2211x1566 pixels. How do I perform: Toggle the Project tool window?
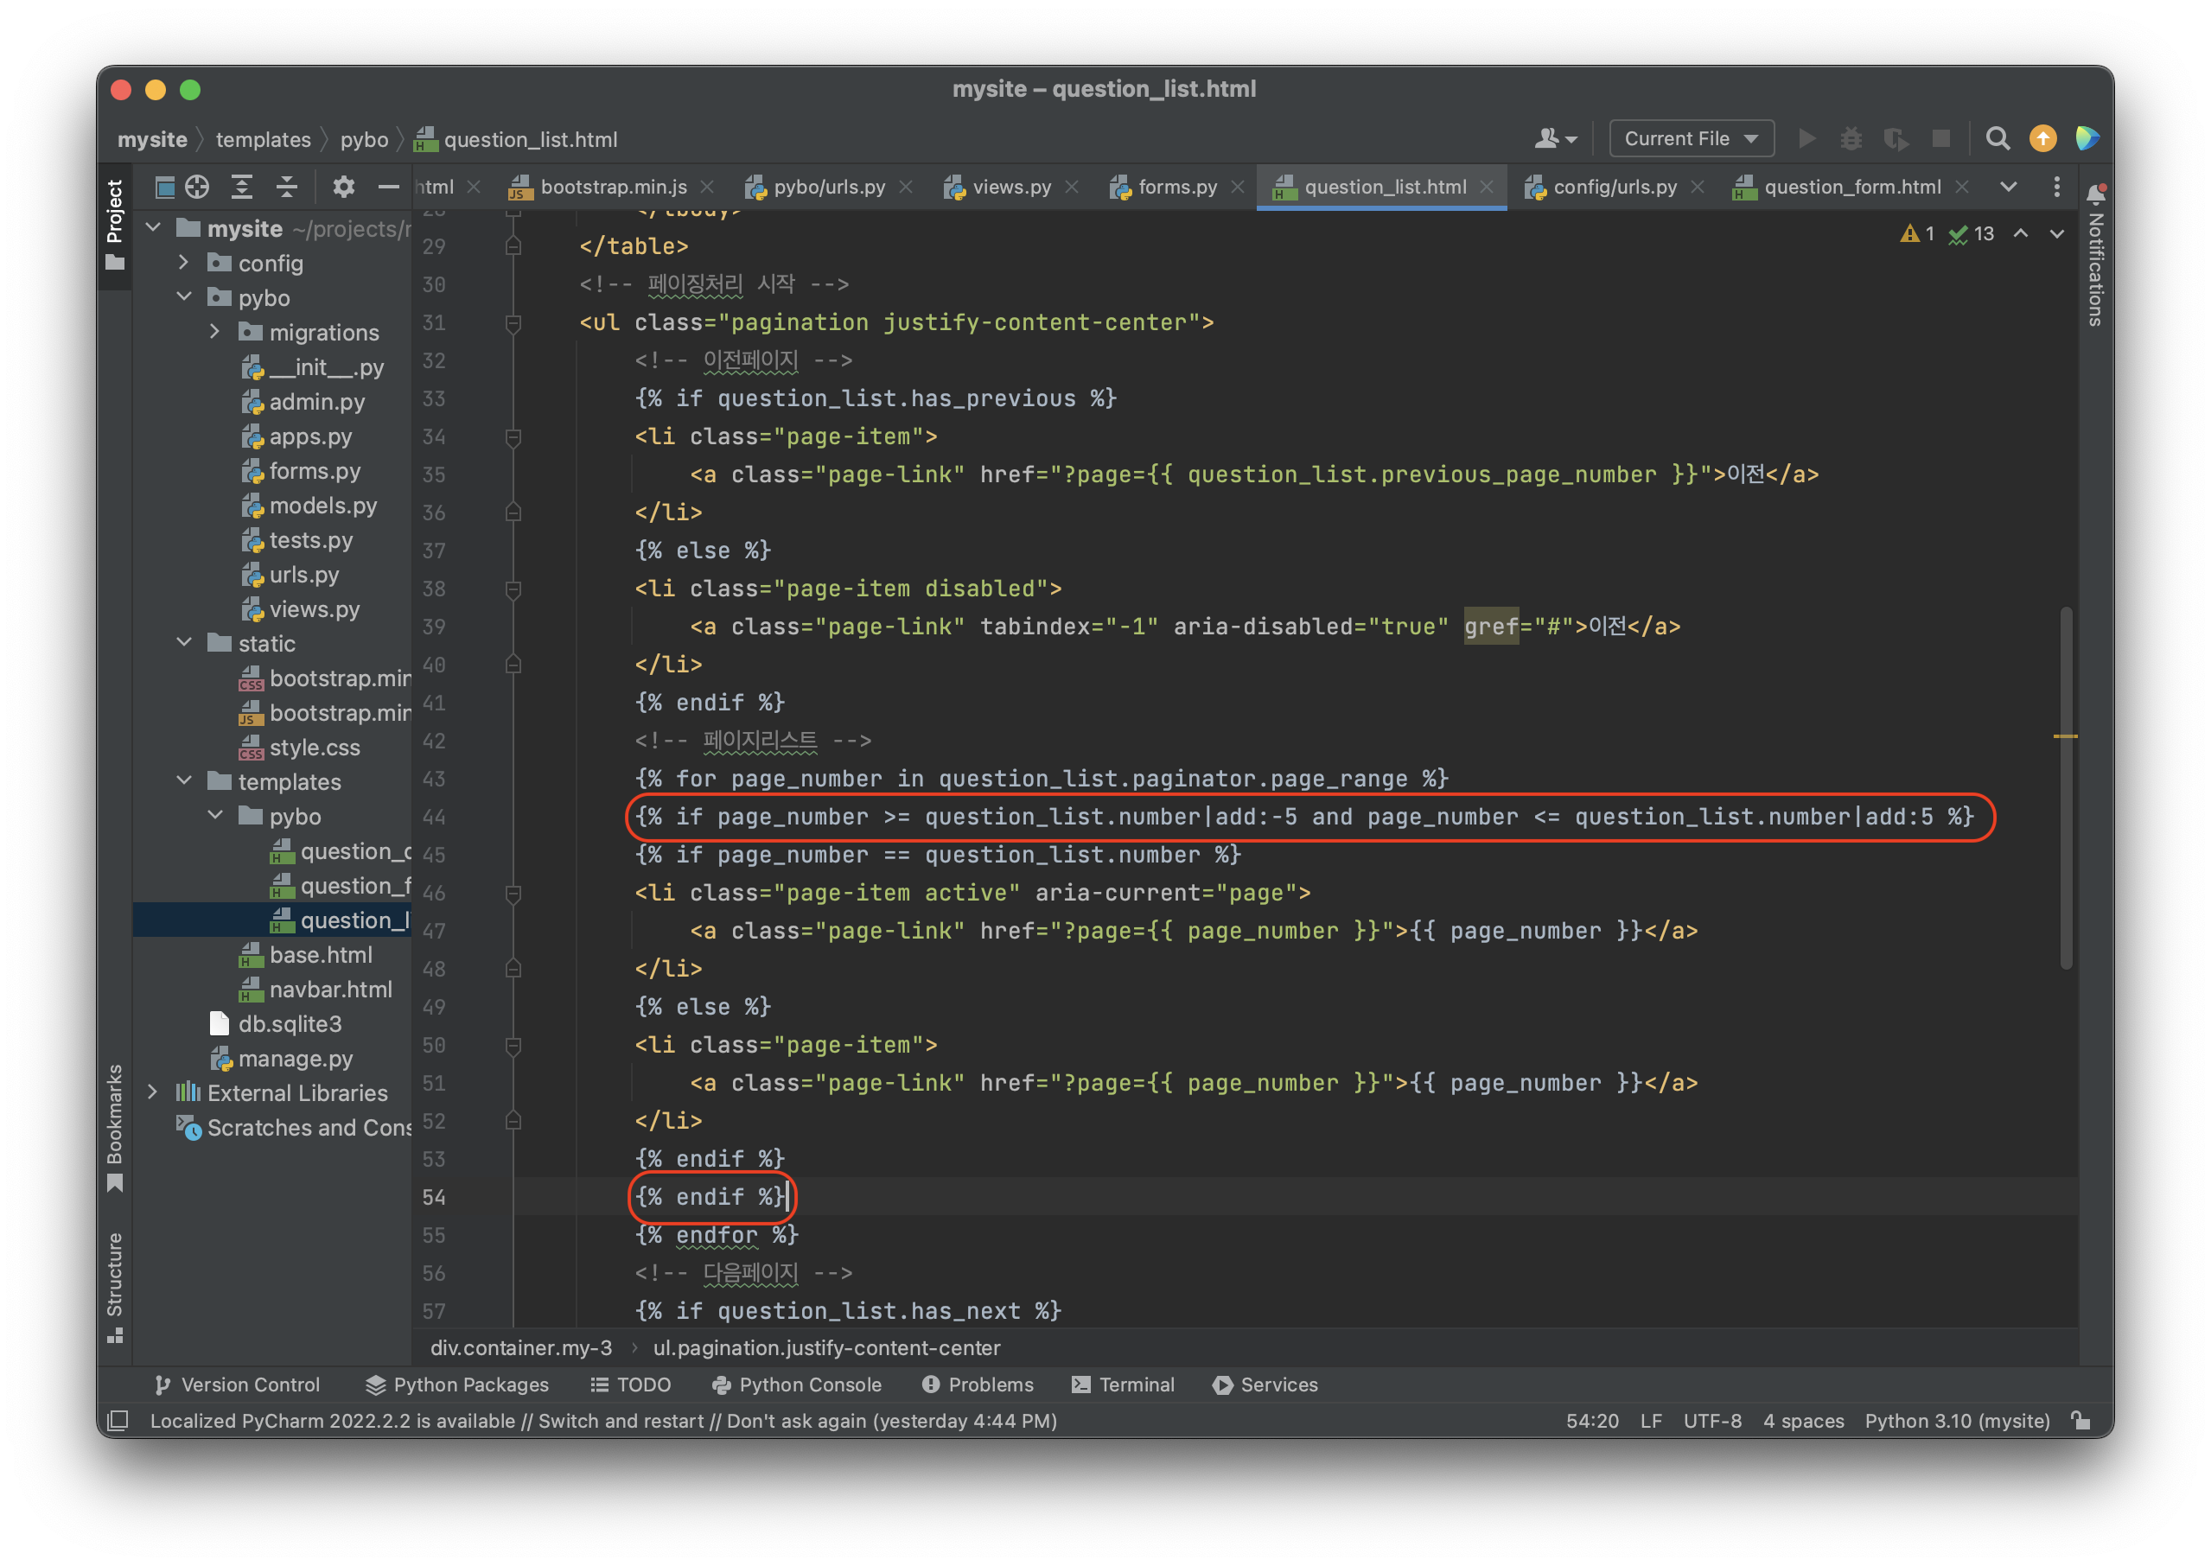(x=115, y=224)
